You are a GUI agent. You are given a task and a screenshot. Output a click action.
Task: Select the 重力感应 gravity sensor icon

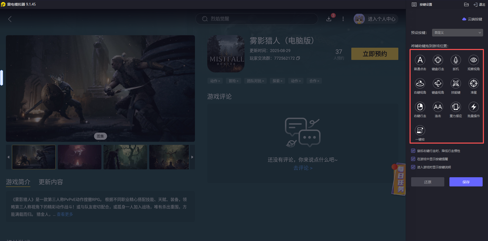point(456,107)
